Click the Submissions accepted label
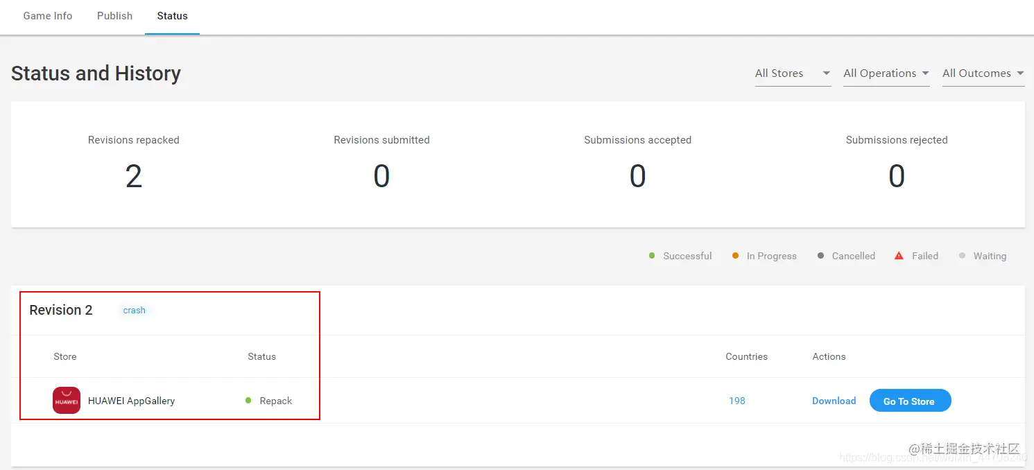Image resolution: width=1034 pixels, height=470 pixels. (637, 140)
